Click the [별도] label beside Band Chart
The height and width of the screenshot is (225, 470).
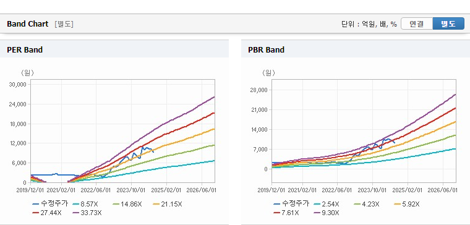point(64,24)
